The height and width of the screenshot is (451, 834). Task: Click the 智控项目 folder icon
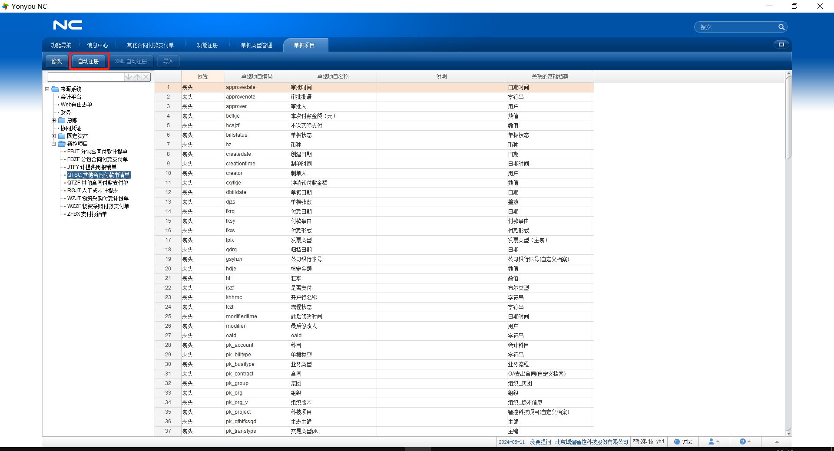[62, 144]
